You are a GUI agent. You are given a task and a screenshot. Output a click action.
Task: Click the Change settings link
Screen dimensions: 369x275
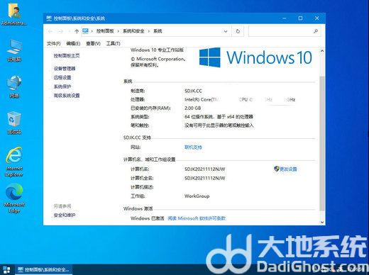[288, 169]
